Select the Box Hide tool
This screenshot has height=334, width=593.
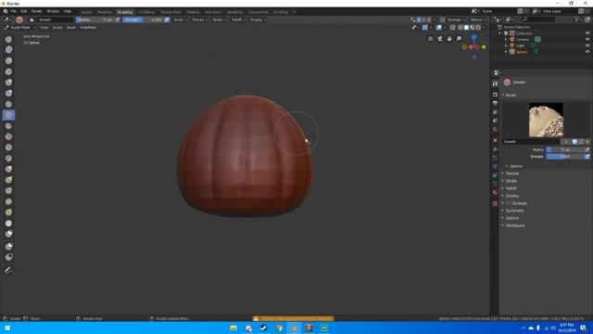coord(8,257)
